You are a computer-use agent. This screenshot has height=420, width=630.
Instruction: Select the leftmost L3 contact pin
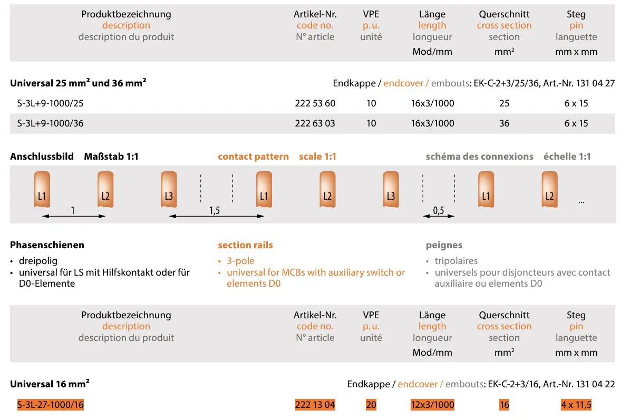click(x=169, y=190)
